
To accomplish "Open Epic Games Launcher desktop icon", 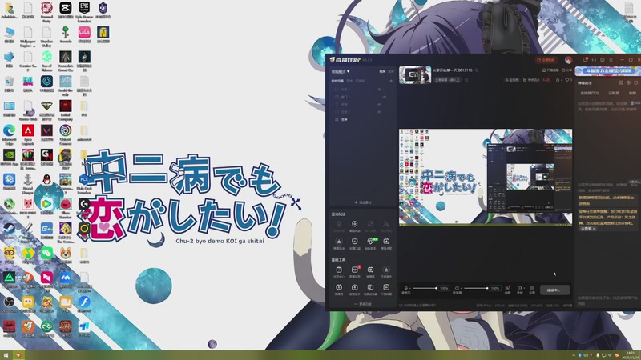I will point(84,12).
